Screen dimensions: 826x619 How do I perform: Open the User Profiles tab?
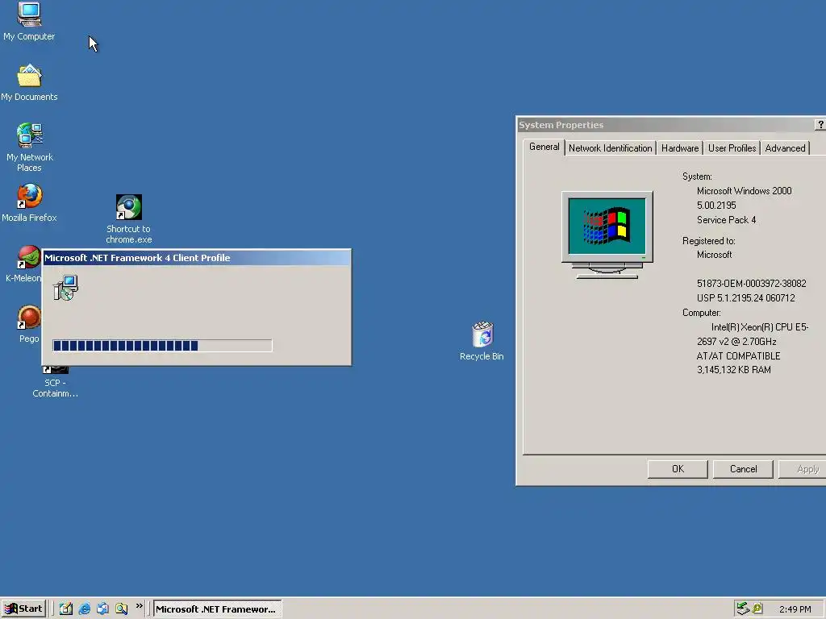click(732, 148)
